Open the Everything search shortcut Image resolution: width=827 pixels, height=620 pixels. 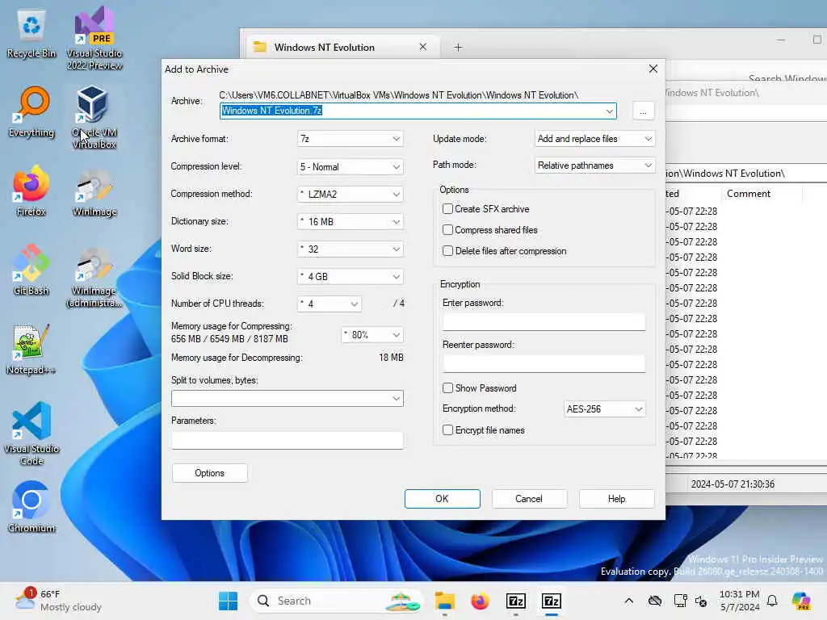click(x=31, y=112)
